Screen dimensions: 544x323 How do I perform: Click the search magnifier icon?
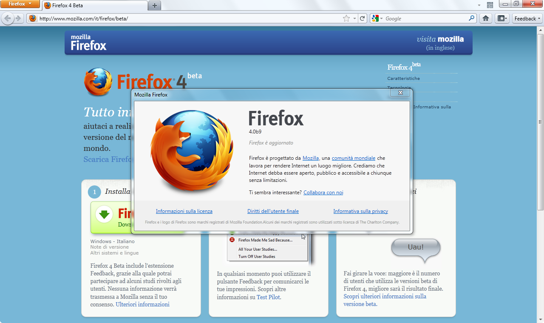pyautogui.click(x=471, y=18)
